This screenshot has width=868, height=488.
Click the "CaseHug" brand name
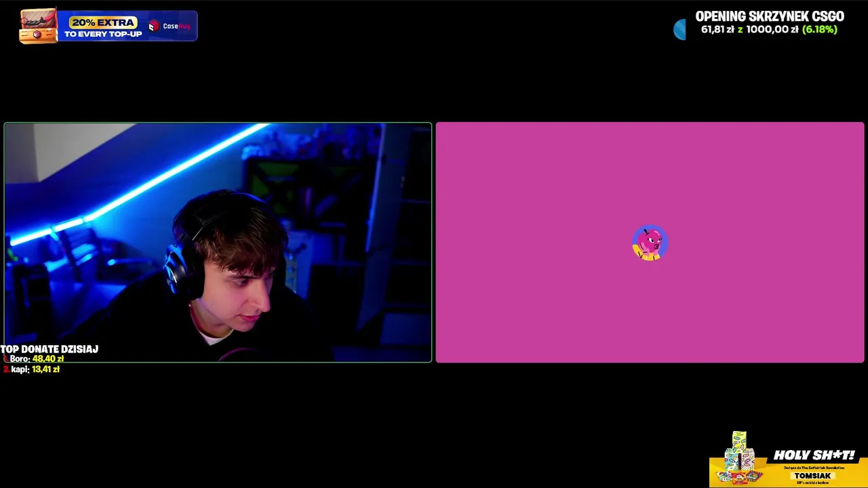tap(176, 26)
